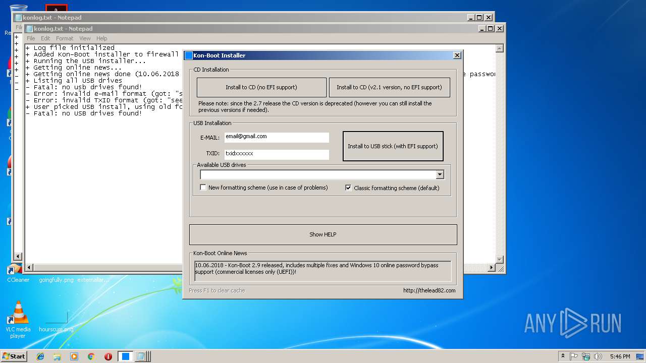646x363 pixels.
Task: Open Help menu in front Notepad window
Action: (x=102, y=38)
